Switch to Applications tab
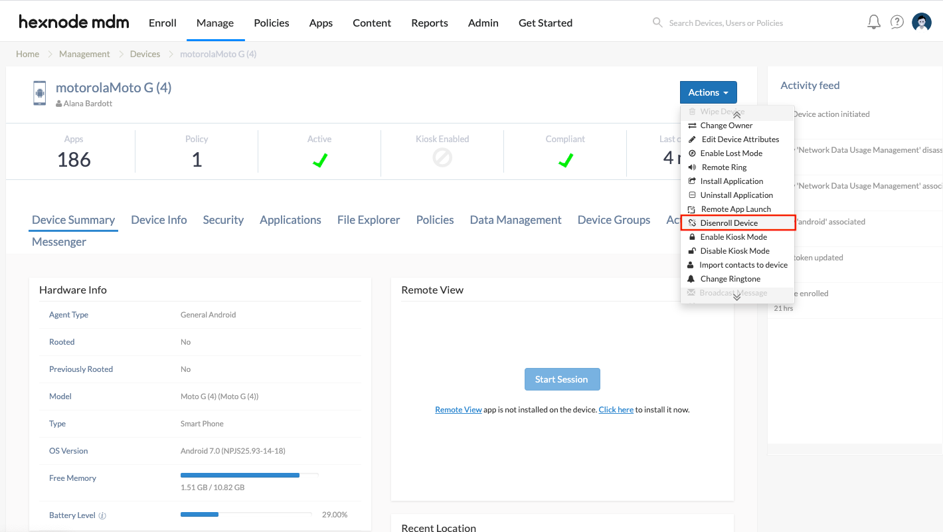 tap(290, 220)
